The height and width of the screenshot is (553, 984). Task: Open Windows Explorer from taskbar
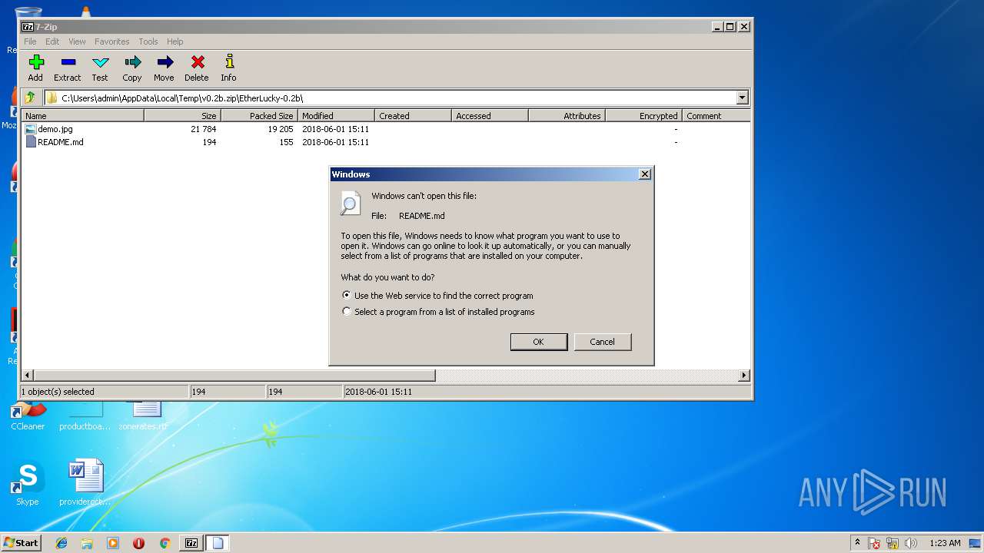[87, 543]
